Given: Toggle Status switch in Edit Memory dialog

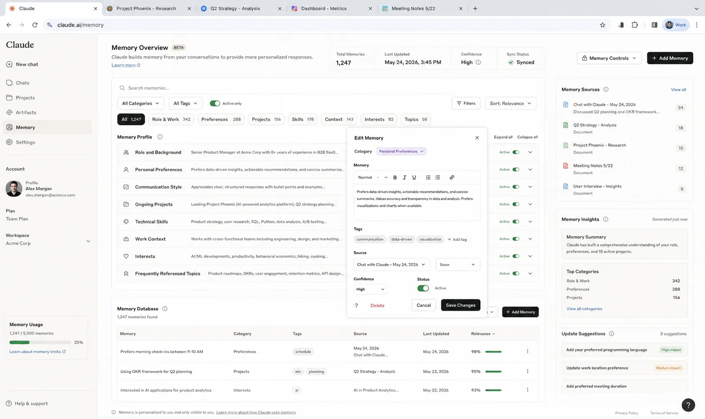Looking at the screenshot, I should [x=423, y=288].
